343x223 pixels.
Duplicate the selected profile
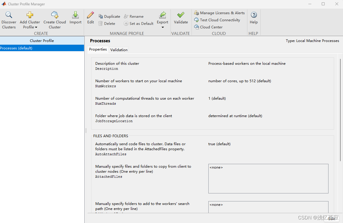[x=109, y=16]
